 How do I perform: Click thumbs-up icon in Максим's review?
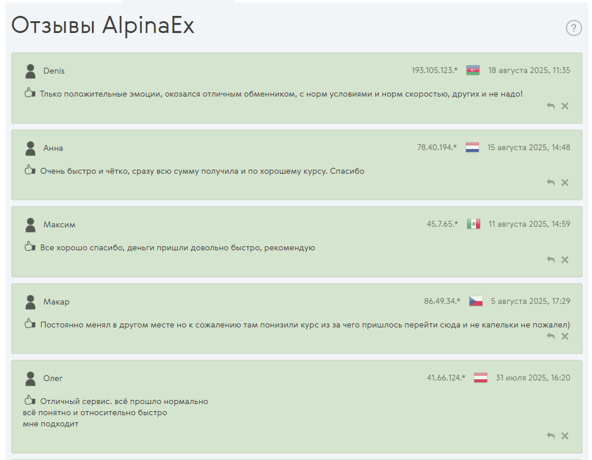click(30, 246)
